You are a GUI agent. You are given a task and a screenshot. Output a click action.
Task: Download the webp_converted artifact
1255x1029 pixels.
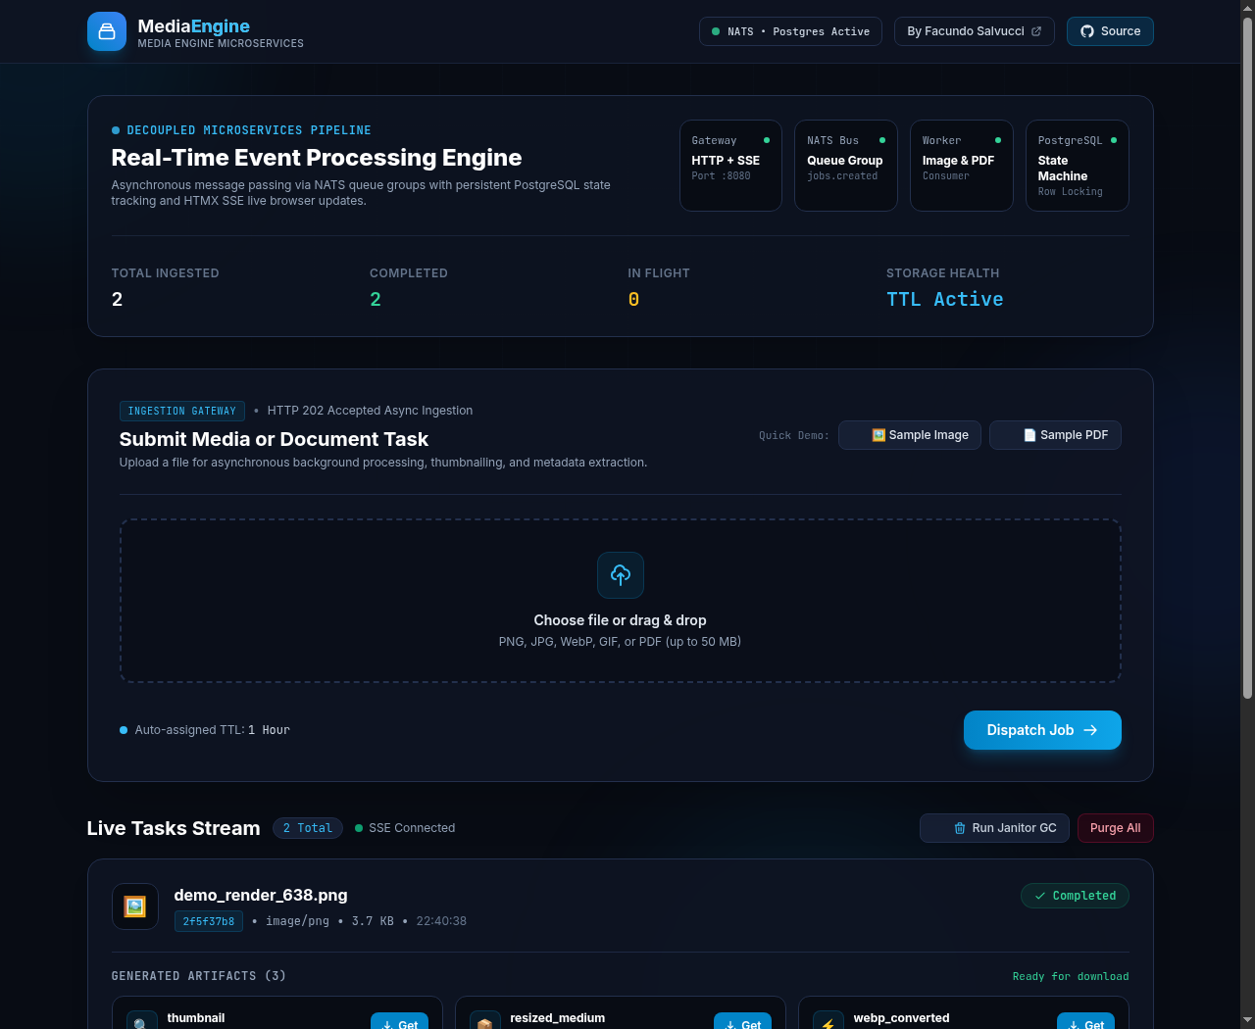click(x=1085, y=1021)
